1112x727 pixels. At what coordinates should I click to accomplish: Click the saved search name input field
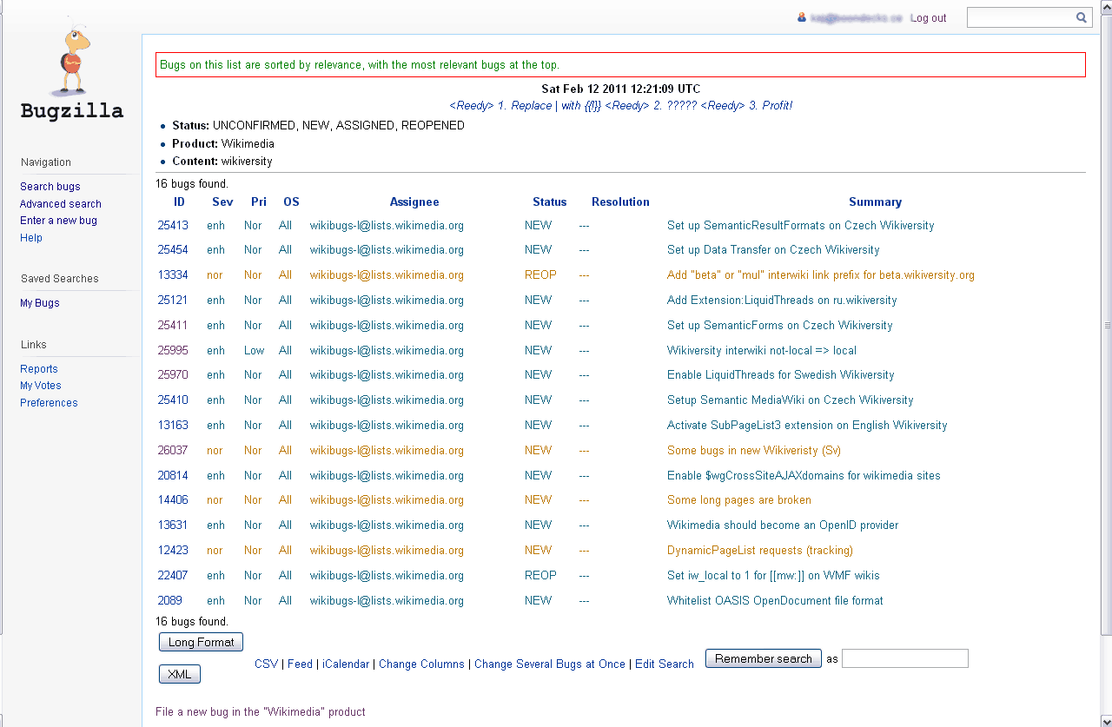coord(904,658)
